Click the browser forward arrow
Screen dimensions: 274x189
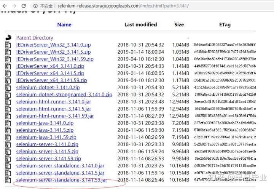click(x=14, y=6)
